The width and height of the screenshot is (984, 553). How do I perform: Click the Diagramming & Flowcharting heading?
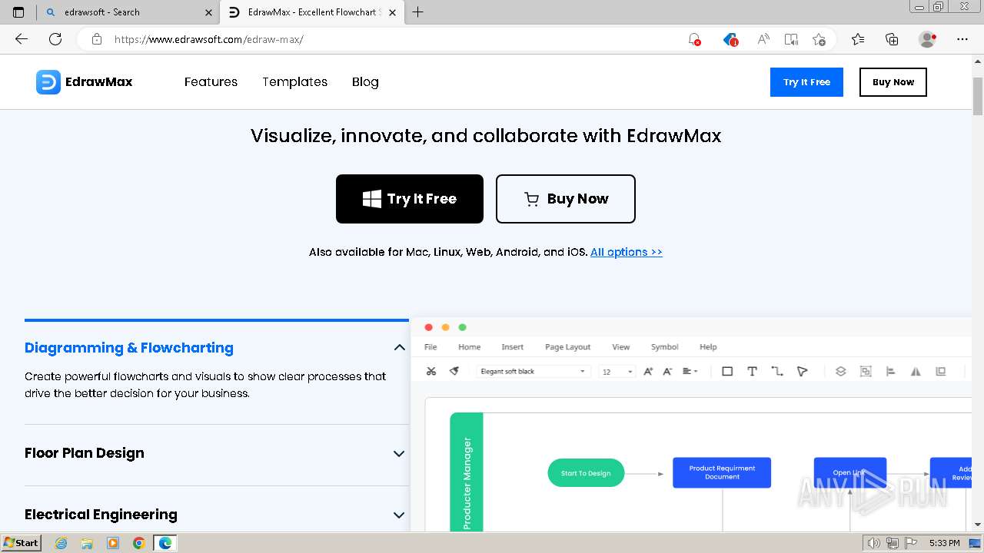tap(129, 348)
